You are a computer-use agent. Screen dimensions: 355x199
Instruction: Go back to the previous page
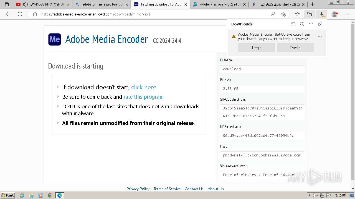[8, 14]
